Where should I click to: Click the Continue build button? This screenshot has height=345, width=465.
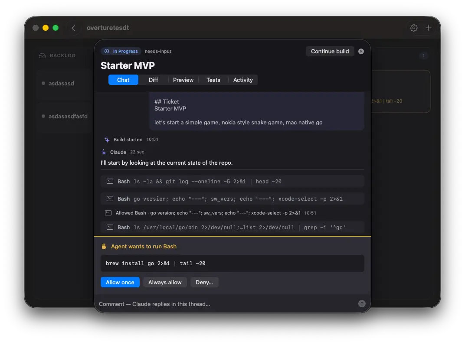[330, 51]
